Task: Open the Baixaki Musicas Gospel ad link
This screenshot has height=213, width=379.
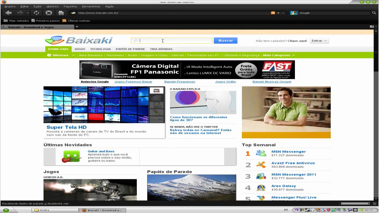Action: click(272, 82)
